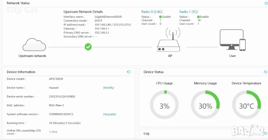
Task: Click the Upstream network cloud icon
Action: pyautogui.click(x=32, y=45)
